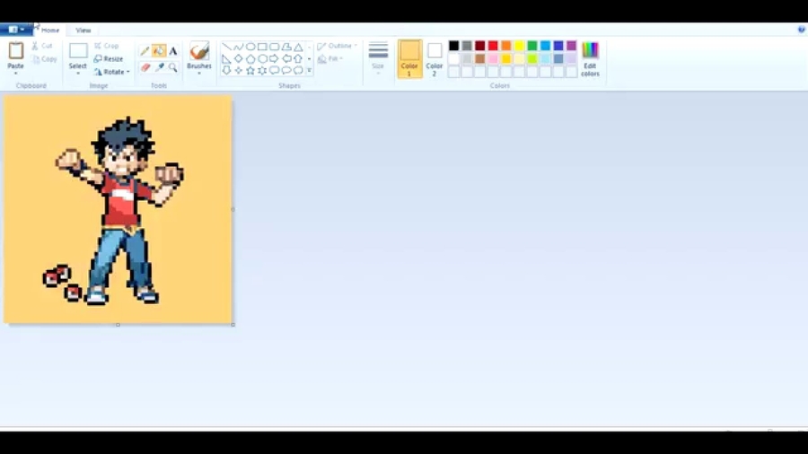Pick the red color swatch
Screen dimensions: 808x454
coord(493,46)
